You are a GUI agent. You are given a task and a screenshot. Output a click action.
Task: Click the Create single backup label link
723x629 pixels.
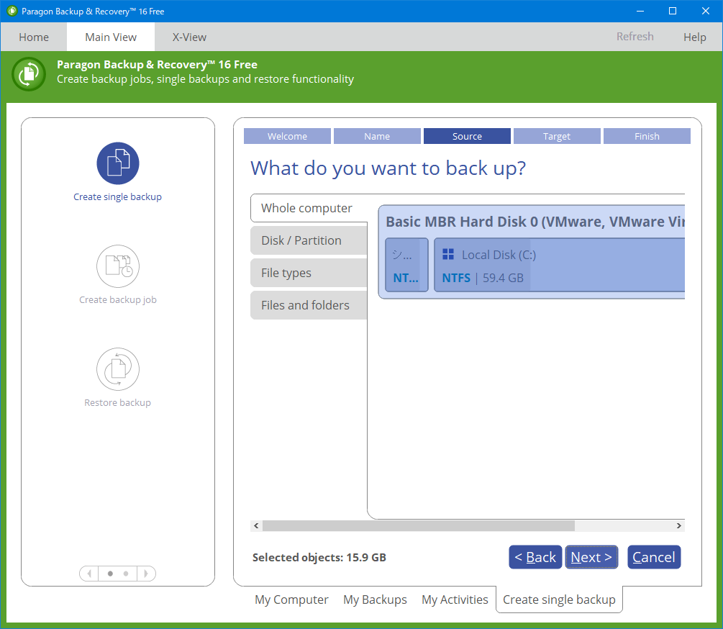(x=117, y=197)
